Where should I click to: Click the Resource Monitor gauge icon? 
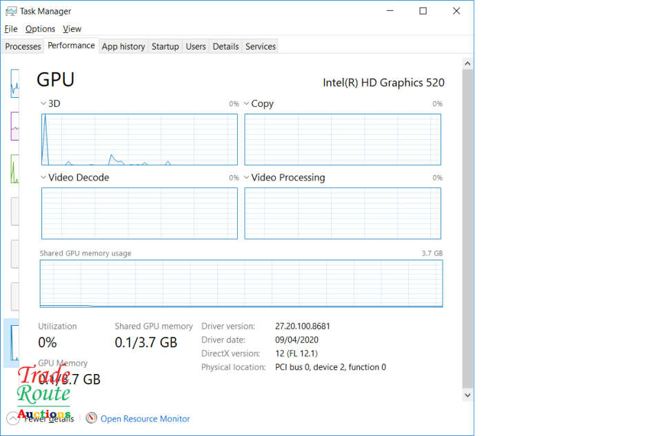click(92, 418)
